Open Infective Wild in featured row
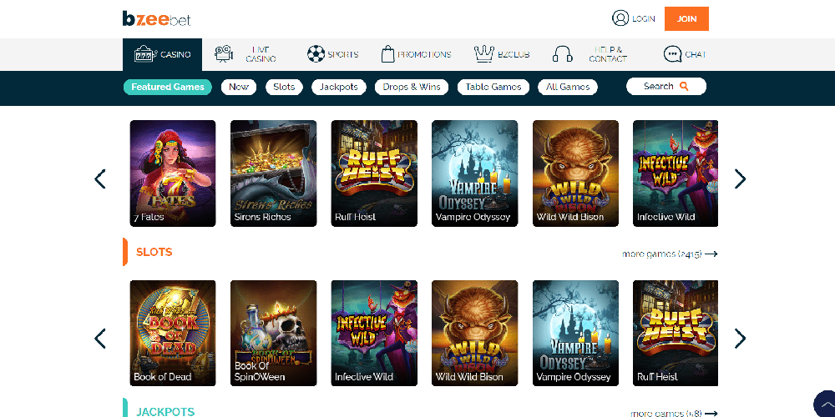This screenshot has height=417, width=835. [x=676, y=173]
